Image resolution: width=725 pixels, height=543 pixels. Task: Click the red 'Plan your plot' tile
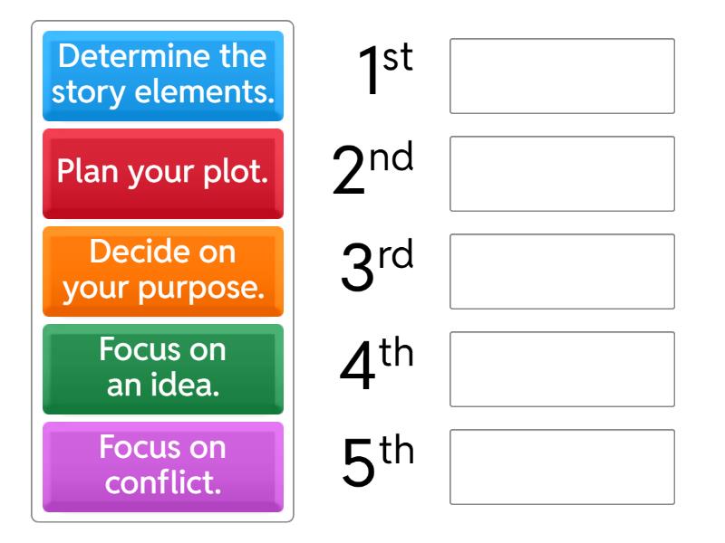(163, 174)
